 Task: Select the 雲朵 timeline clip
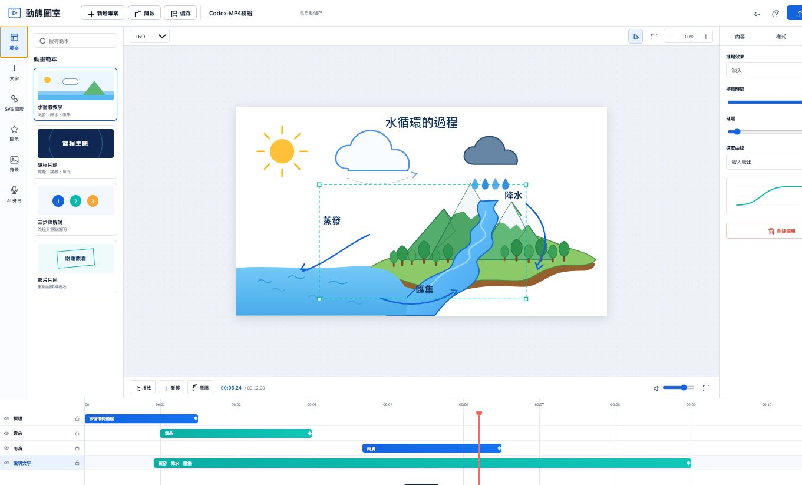[236, 433]
